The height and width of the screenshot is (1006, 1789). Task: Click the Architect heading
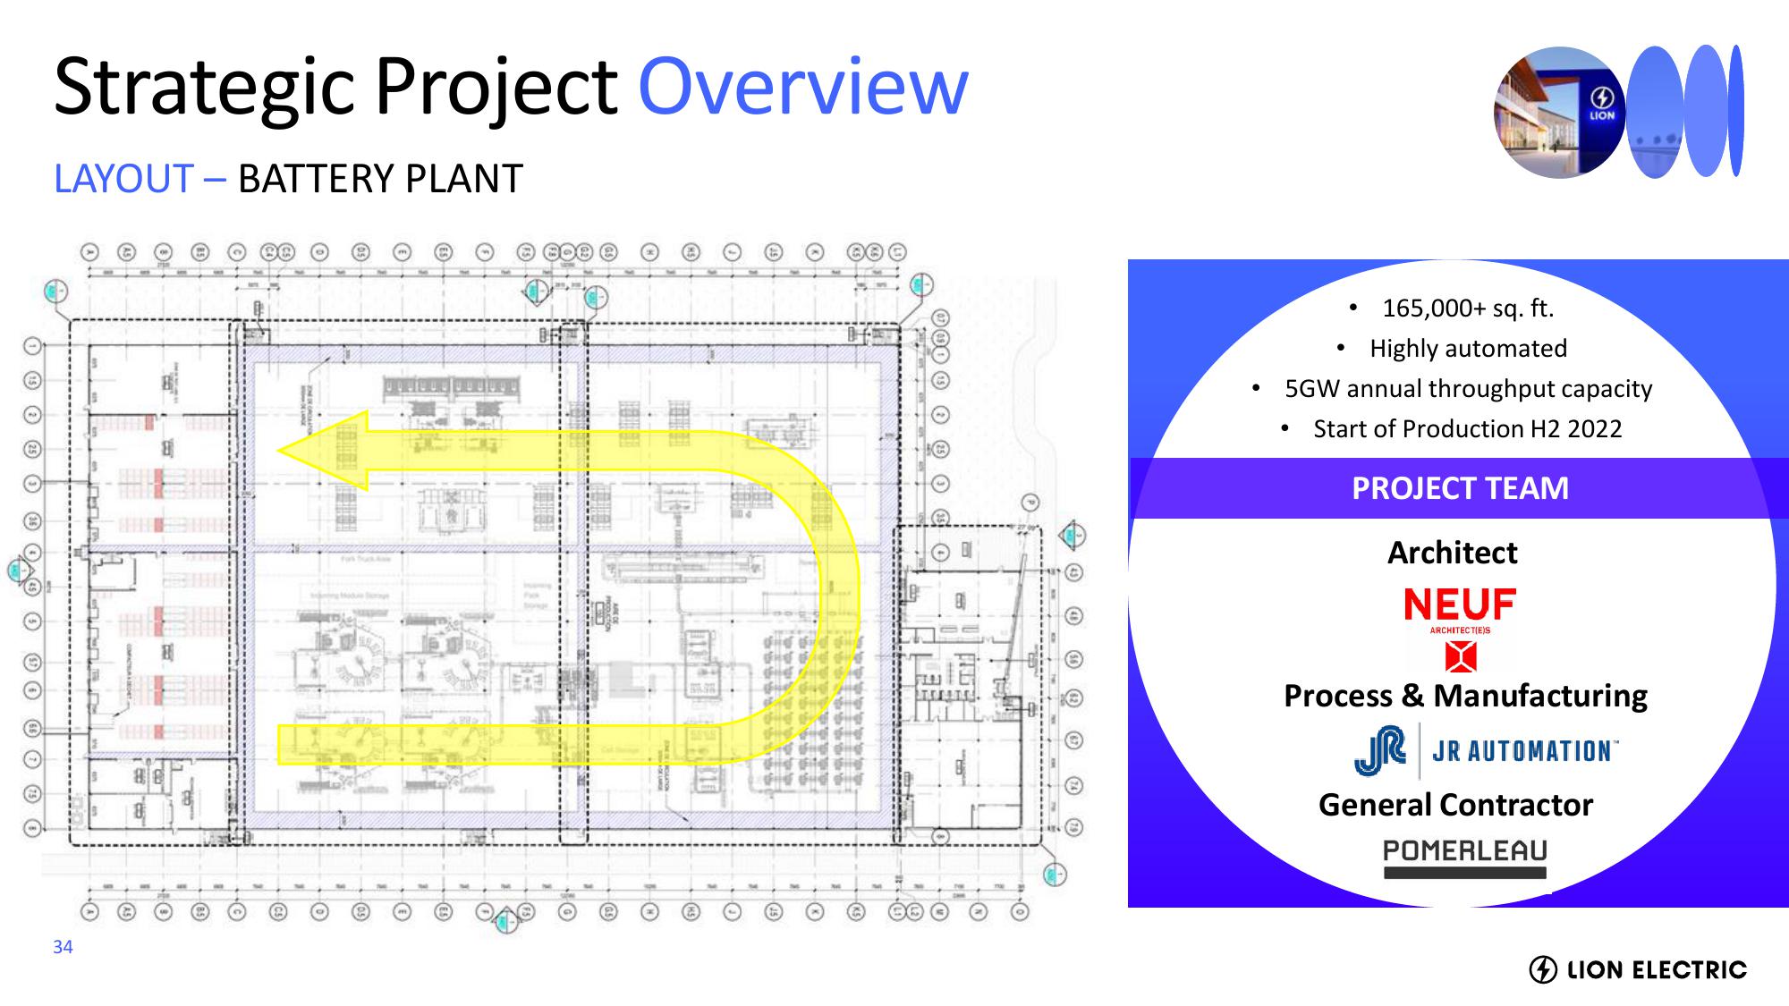[1452, 553]
